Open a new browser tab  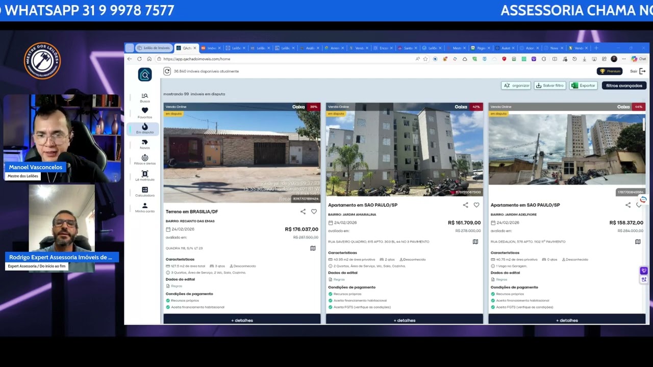click(x=596, y=48)
